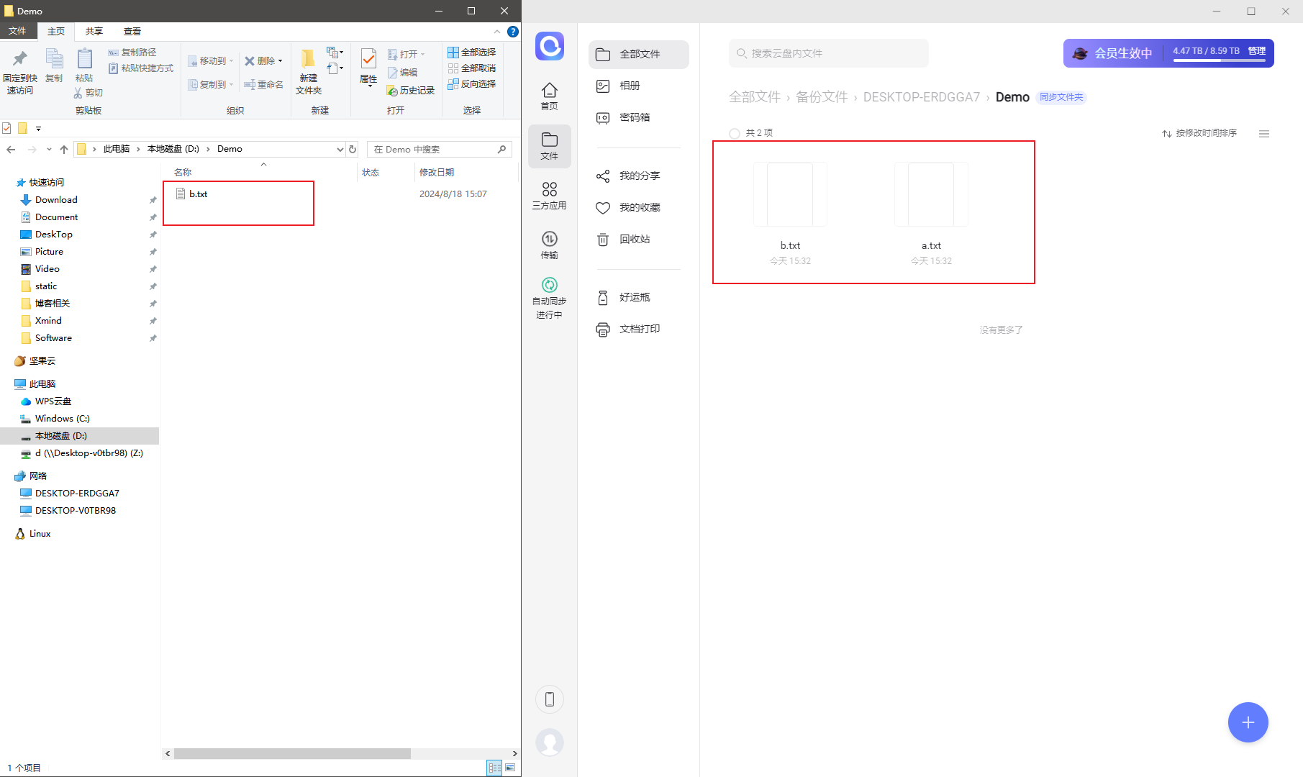Open 三方应用 third-party apps icon

pos(550,195)
